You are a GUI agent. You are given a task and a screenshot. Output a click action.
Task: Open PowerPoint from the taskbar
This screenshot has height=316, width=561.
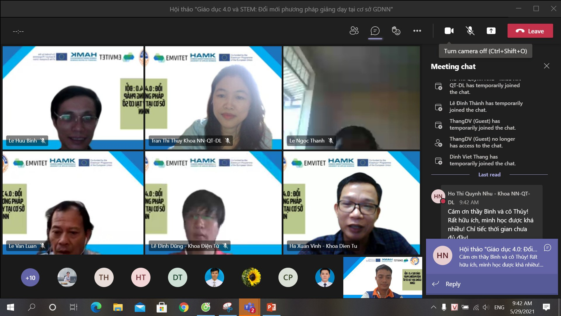[x=271, y=307]
